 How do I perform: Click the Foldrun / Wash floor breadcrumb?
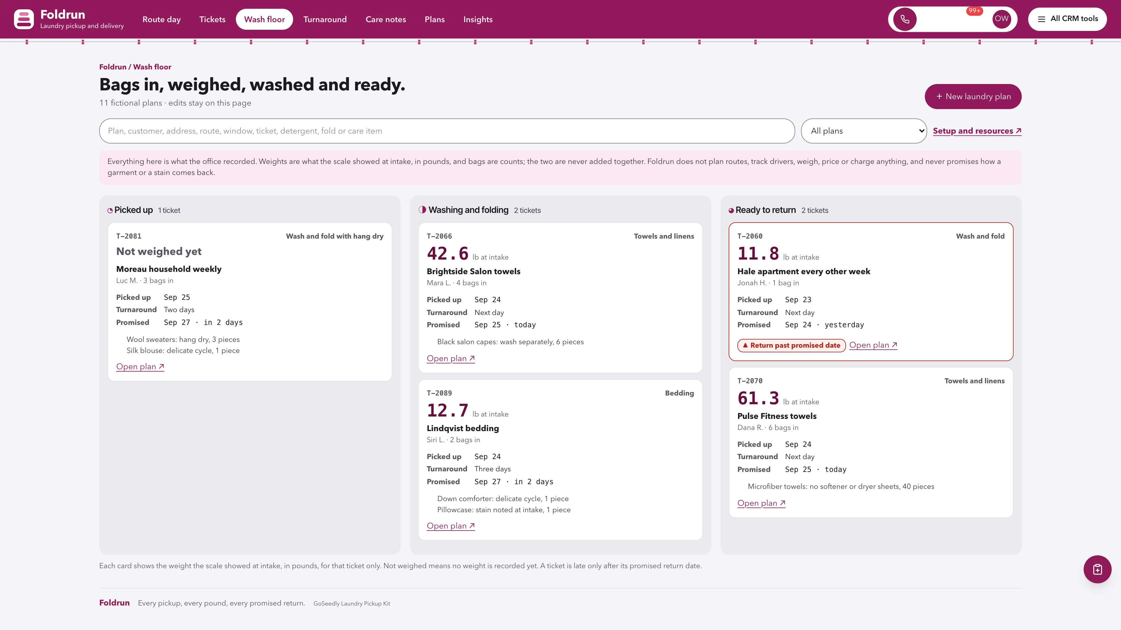[x=135, y=66]
